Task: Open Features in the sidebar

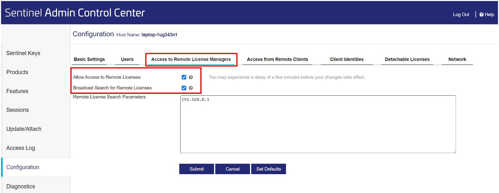Action: pyautogui.click(x=17, y=91)
